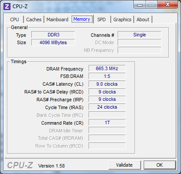
Task: Click the RAS# Precharge 9 clocks value
Action: tap(107, 99)
